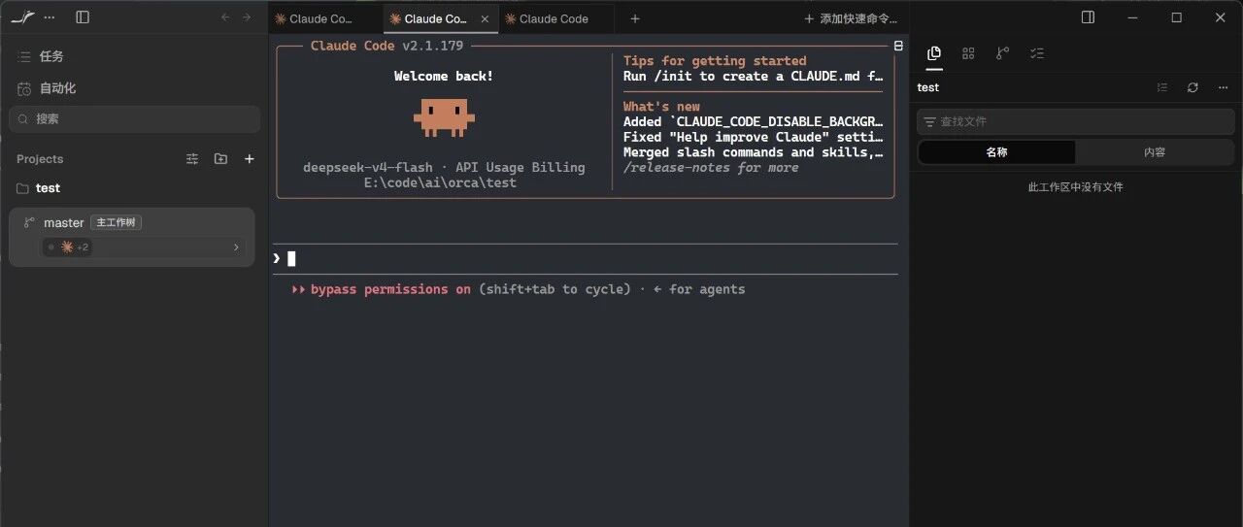Image resolution: width=1243 pixels, height=527 pixels.
Task: Click the deepseek-v4-flash model text
Action: point(368,167)
